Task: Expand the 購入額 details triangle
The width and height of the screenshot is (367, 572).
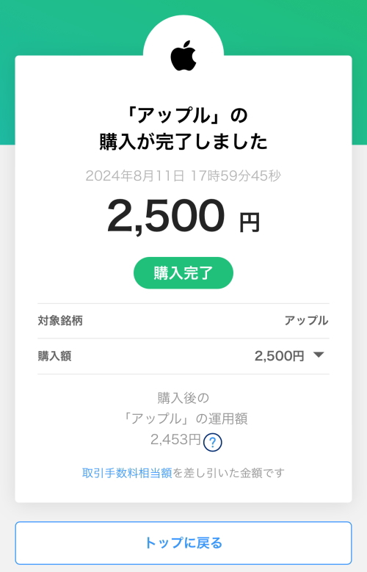Action: 319,355
